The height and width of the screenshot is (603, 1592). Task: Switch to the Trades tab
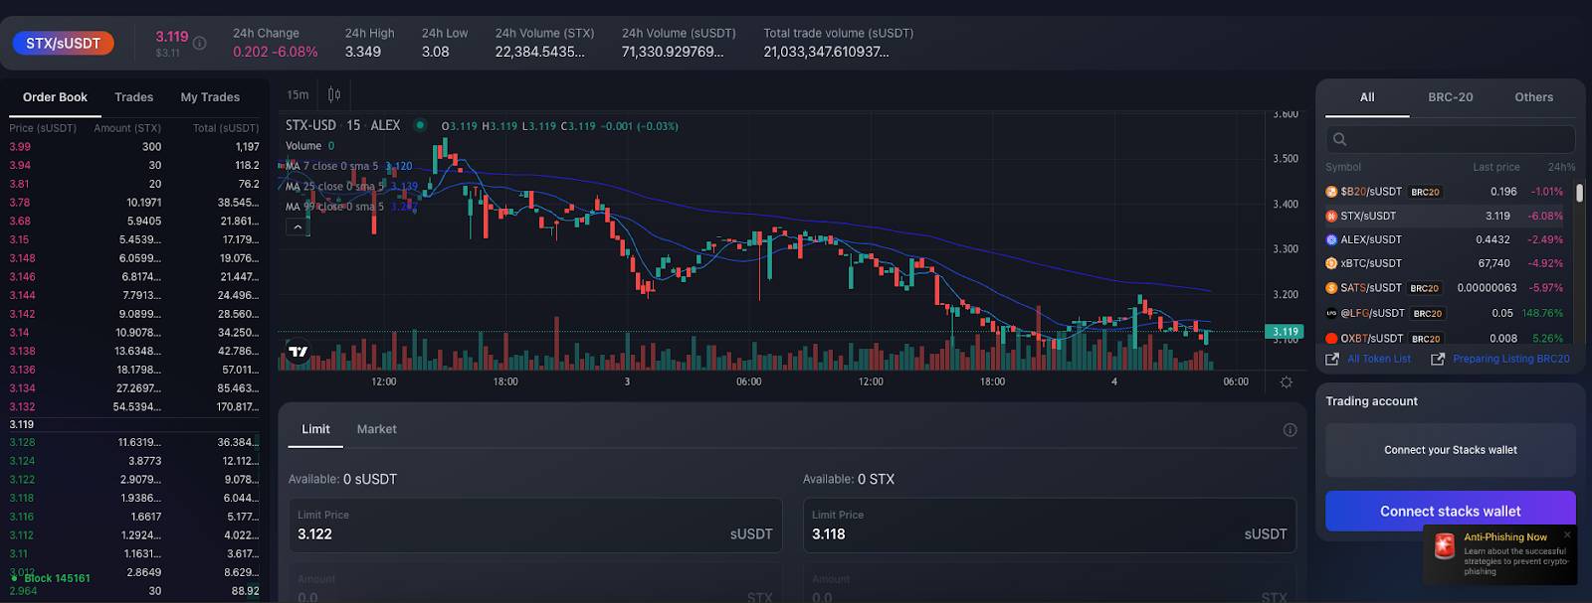point(133,97)
